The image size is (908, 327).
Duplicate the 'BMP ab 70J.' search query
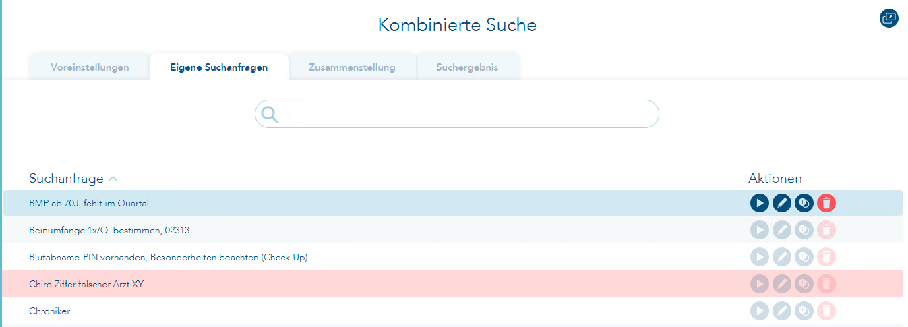coord(804,203)
